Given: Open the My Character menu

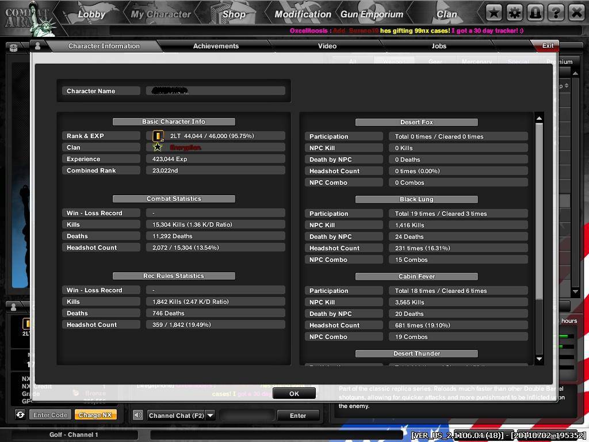Looking at the screenshot, I should (161, 14).
